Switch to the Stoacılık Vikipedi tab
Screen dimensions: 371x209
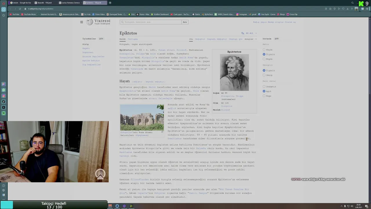pyautogui.click(x=45, y=3)
